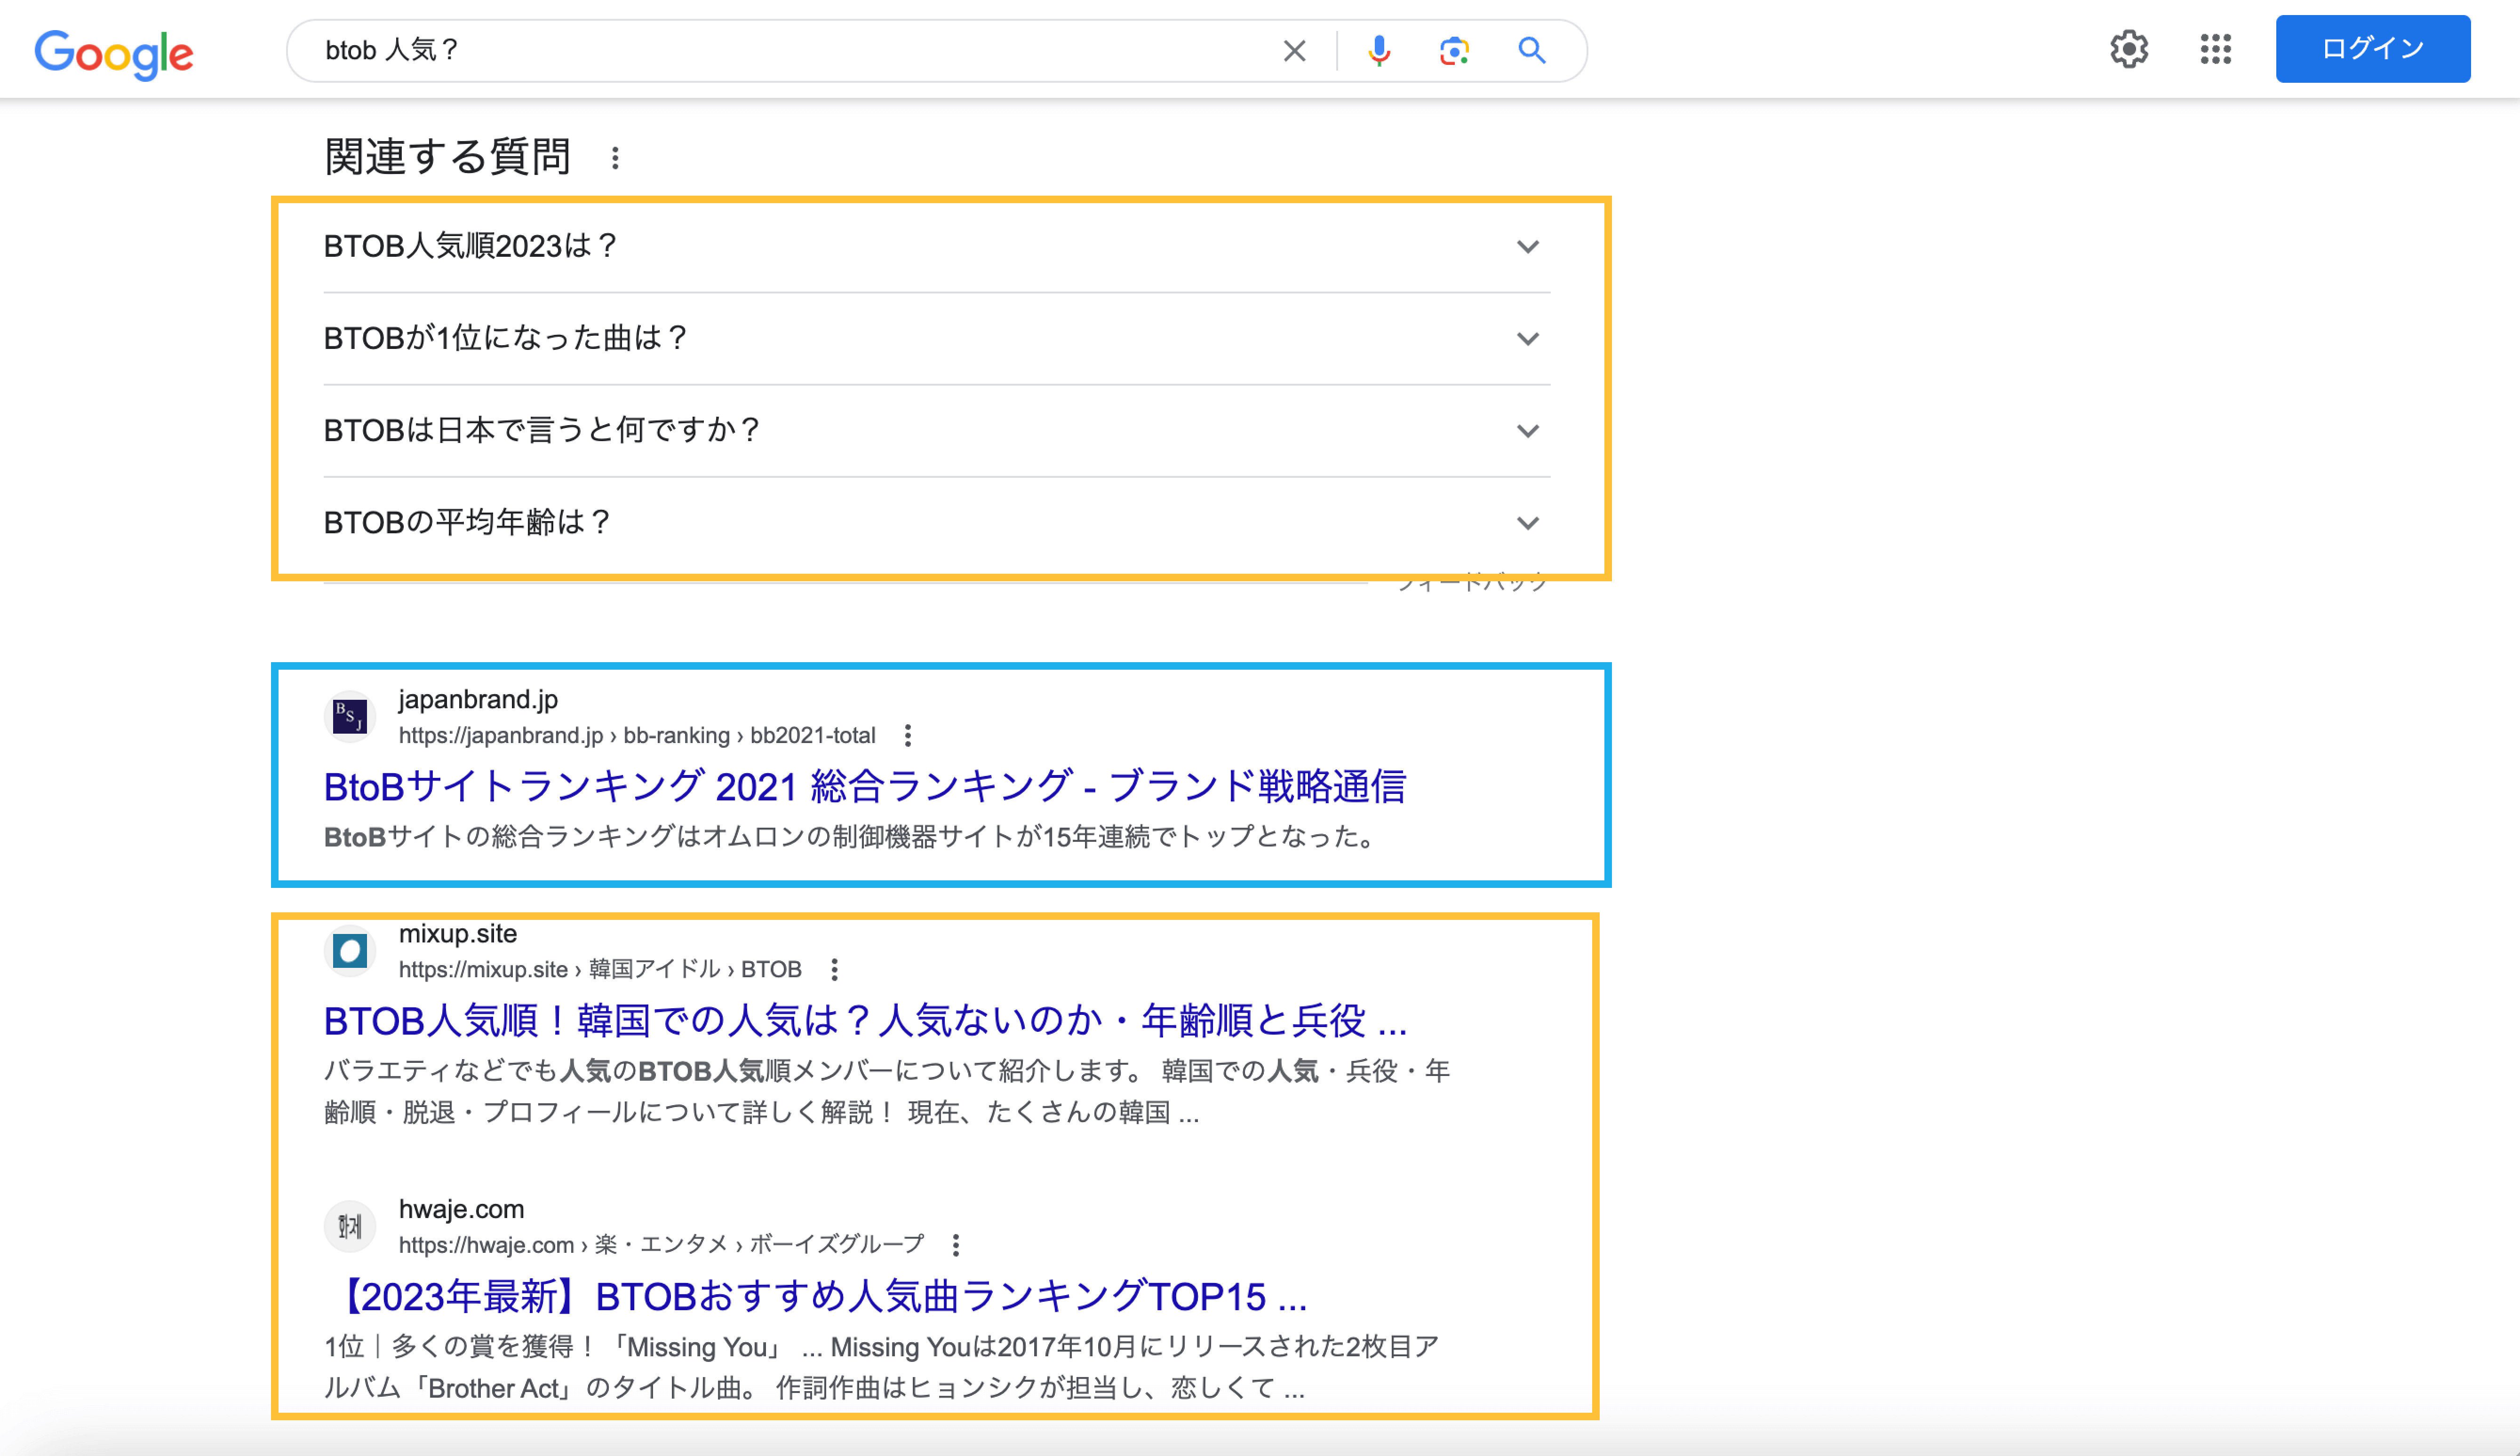Click hwaje.com site name

[461, 1209]
